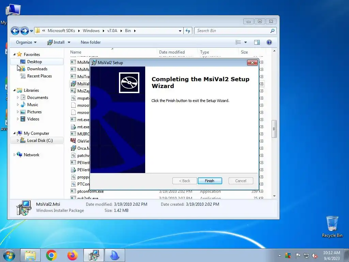Expand the Videos library
Screen dimensions: 349x262
[x=18, y=119]
